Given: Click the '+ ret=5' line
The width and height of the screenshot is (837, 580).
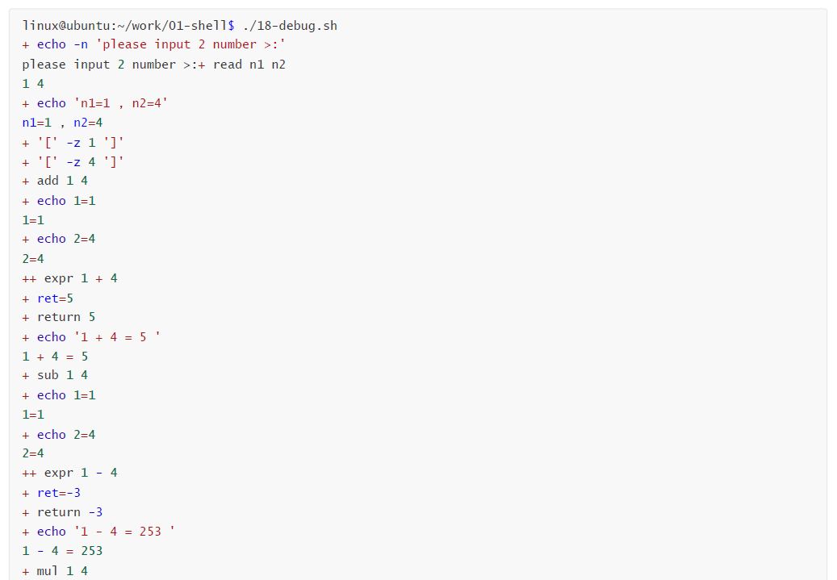Looking at the screenshot, I should click(48, 298).
